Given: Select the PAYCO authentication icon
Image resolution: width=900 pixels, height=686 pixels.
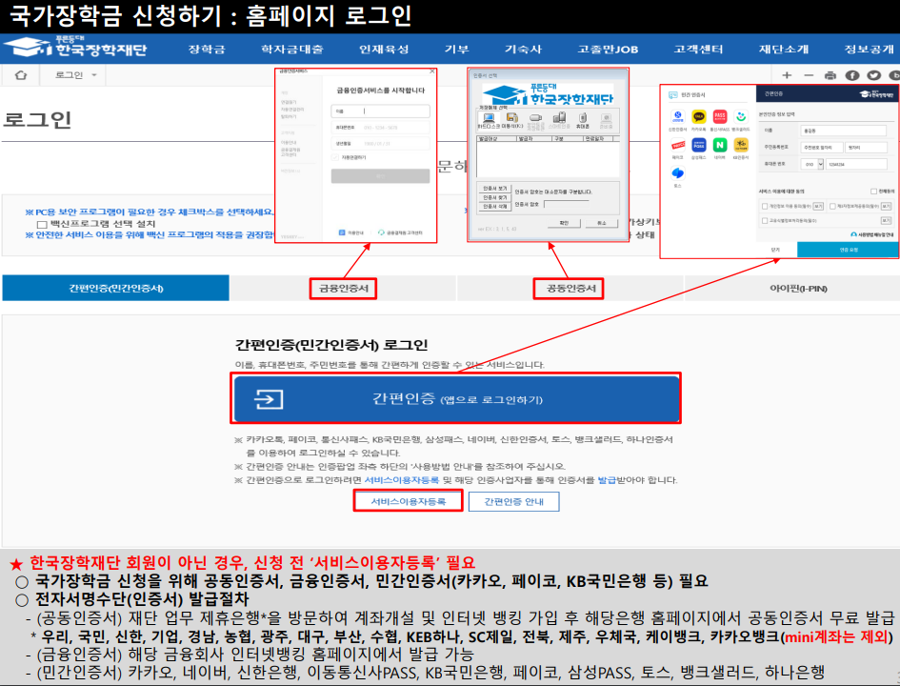Looking at the screenshot, I should pos(677,146).
